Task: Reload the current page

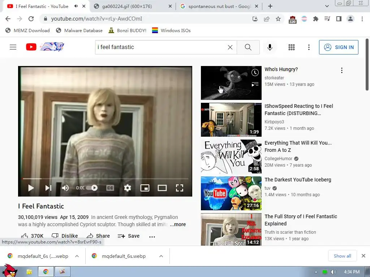Action: coord(31,19)
